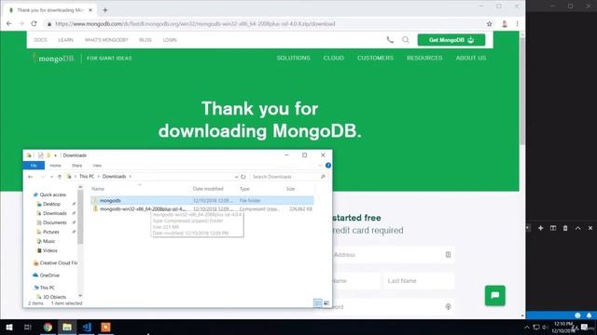This screenshot has height=335, width=597.
Task: Open Documents in navigation pane
Action: click(x=54, y=222)
